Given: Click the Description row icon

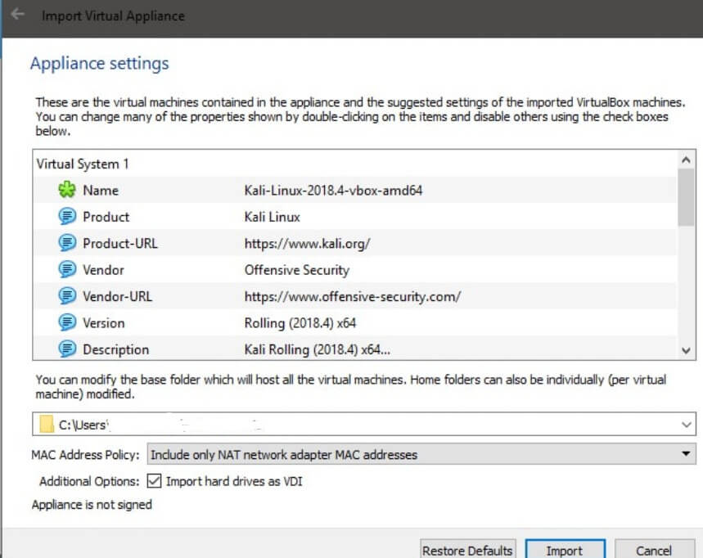Looking at the screenshot, I should point(66,349).
